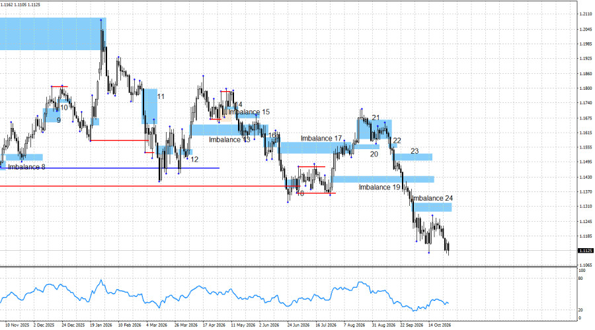
Task: Select the long blue horizontal line
Action: click(110, 168)
